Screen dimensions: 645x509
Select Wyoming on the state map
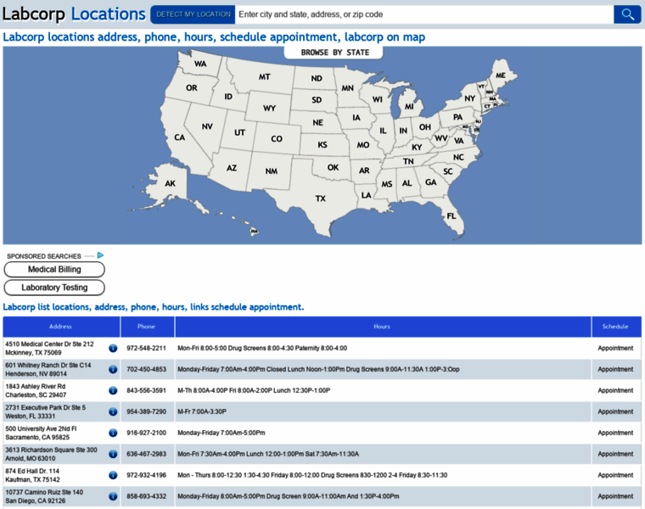(x=269, y=108)
